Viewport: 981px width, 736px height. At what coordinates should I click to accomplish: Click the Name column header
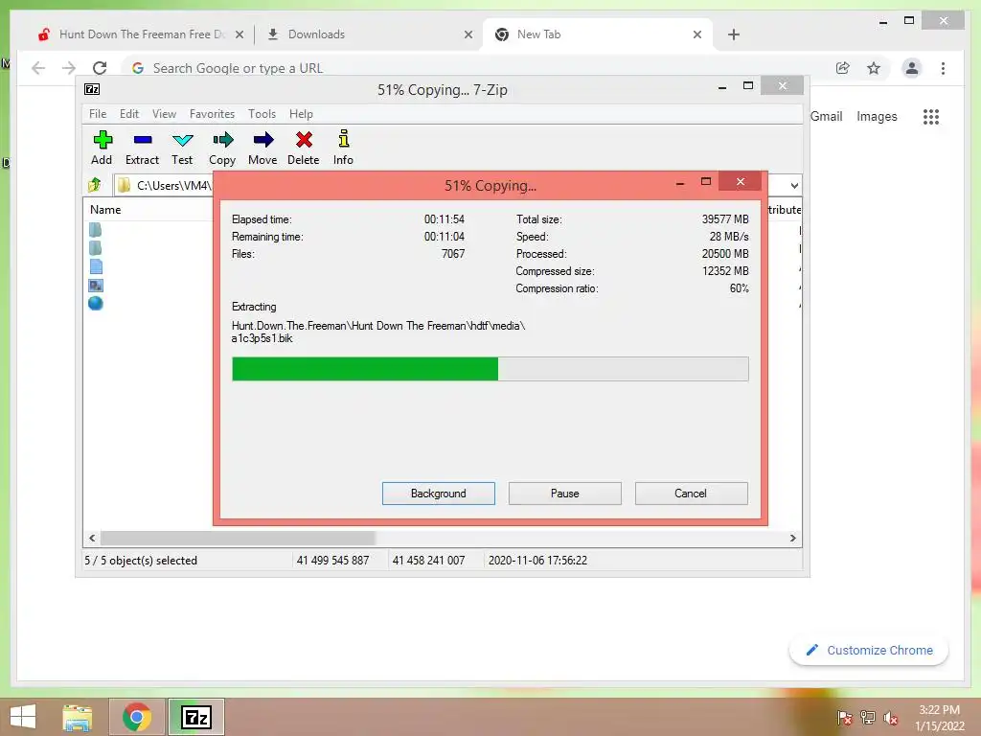tap(105, 210)
